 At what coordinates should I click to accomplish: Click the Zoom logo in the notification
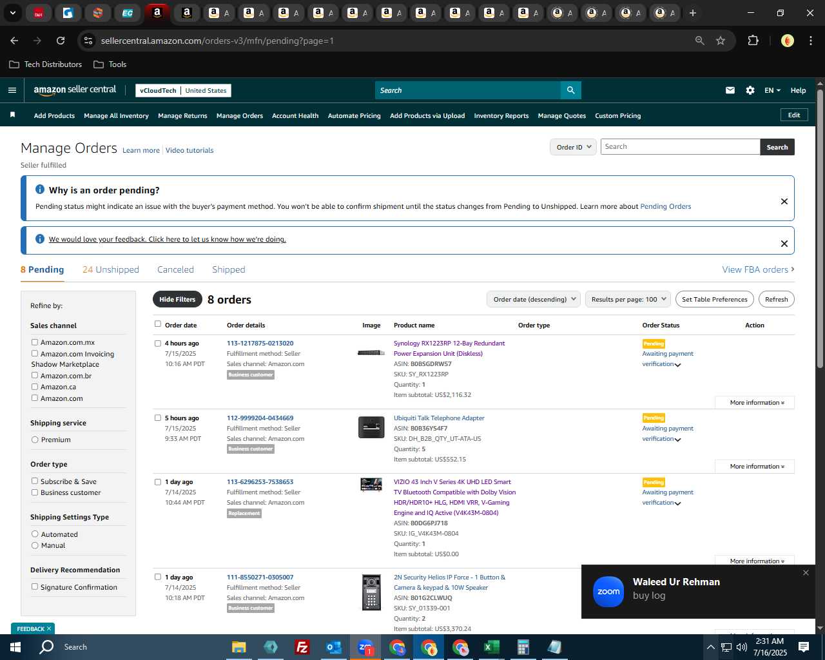tap(608, 592)
